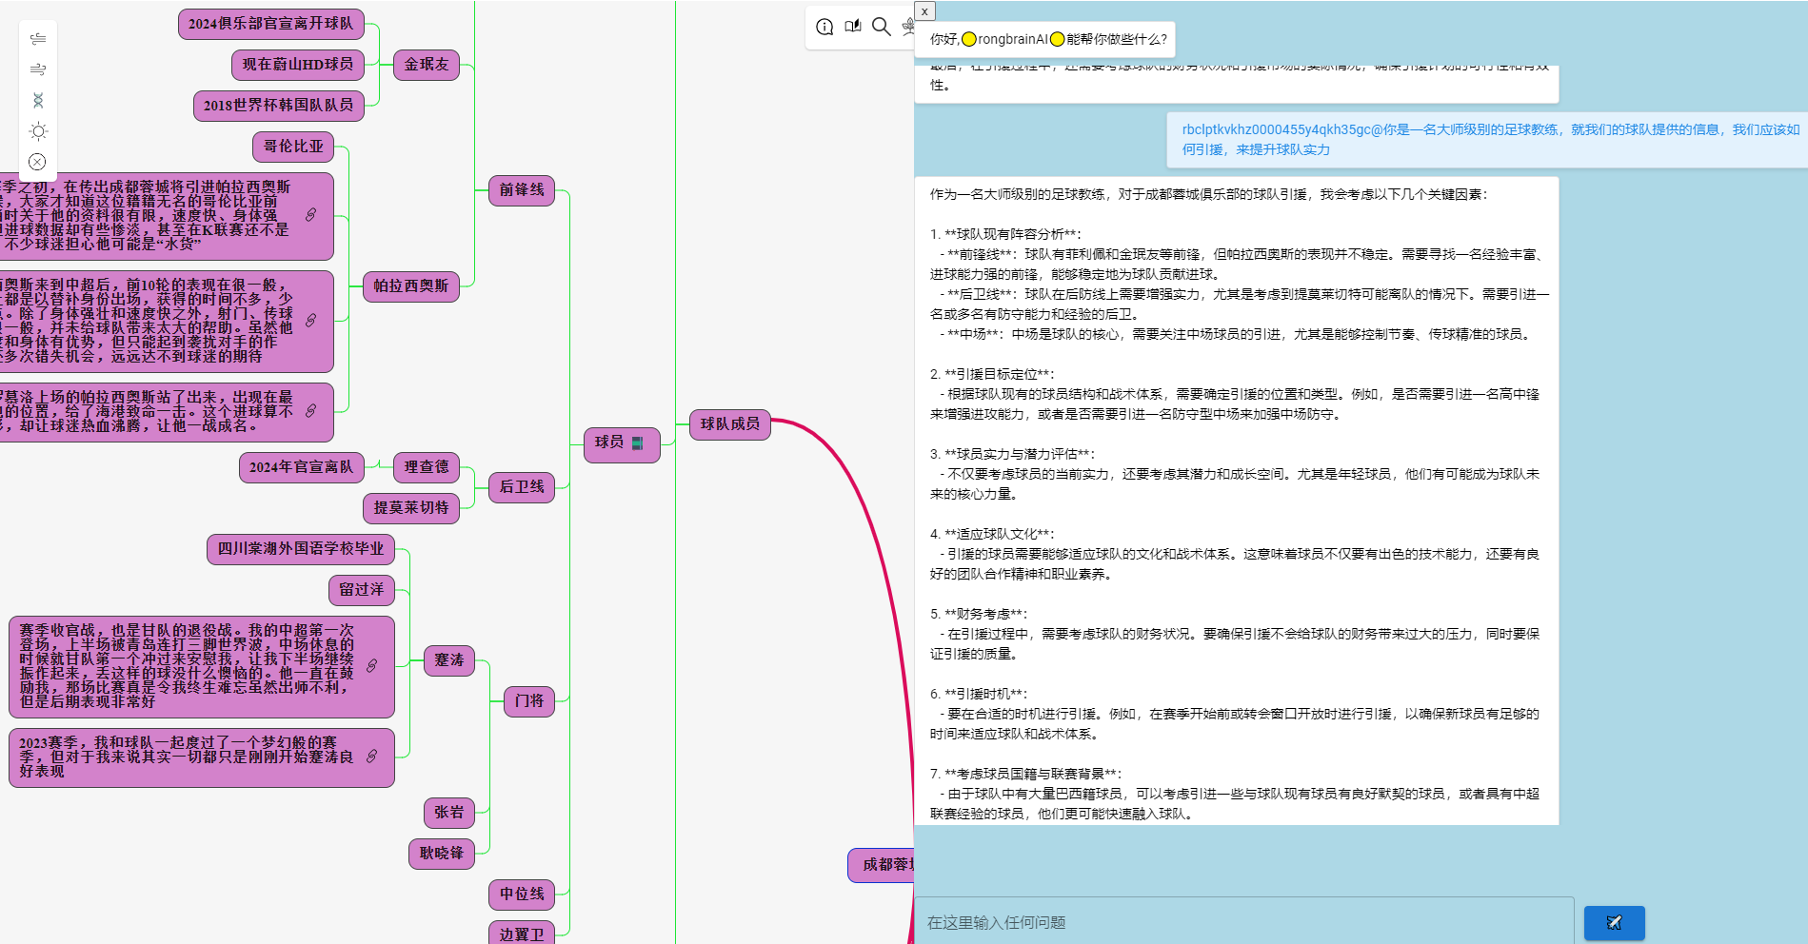Image resolution: width=1808 pixels, height=944 pixels.
Task: Select the 球员 node
Action: [x=622, y=444]
